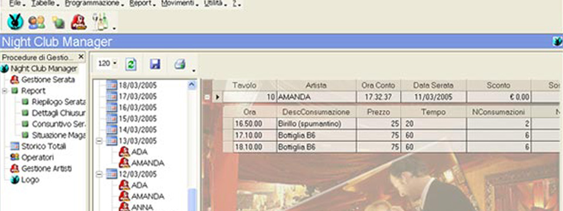Click the Gestione Serata red icon
Image resolution: width=563 pixels, height=211 pixels.
click(x=15, y=80)
